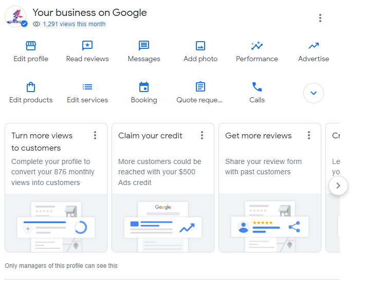This screenshot has width=365, height=291.
Task: Select the Add photo image icon
Action: [200, 46]
